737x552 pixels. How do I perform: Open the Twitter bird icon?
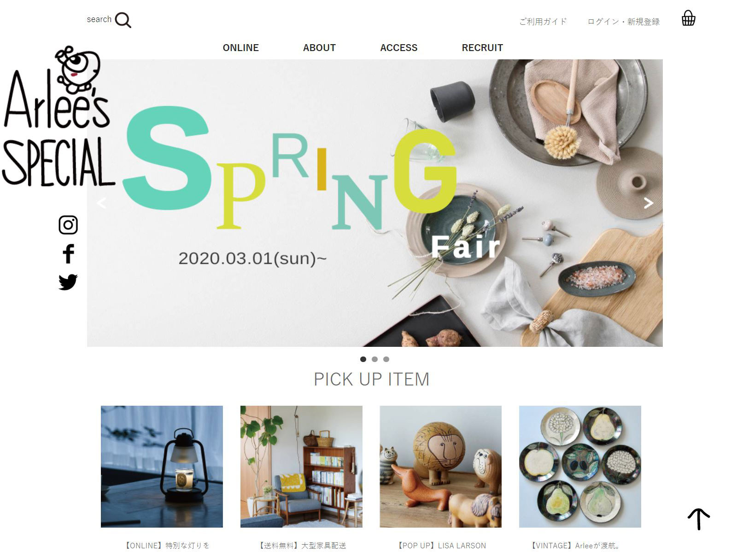[68, 282]
